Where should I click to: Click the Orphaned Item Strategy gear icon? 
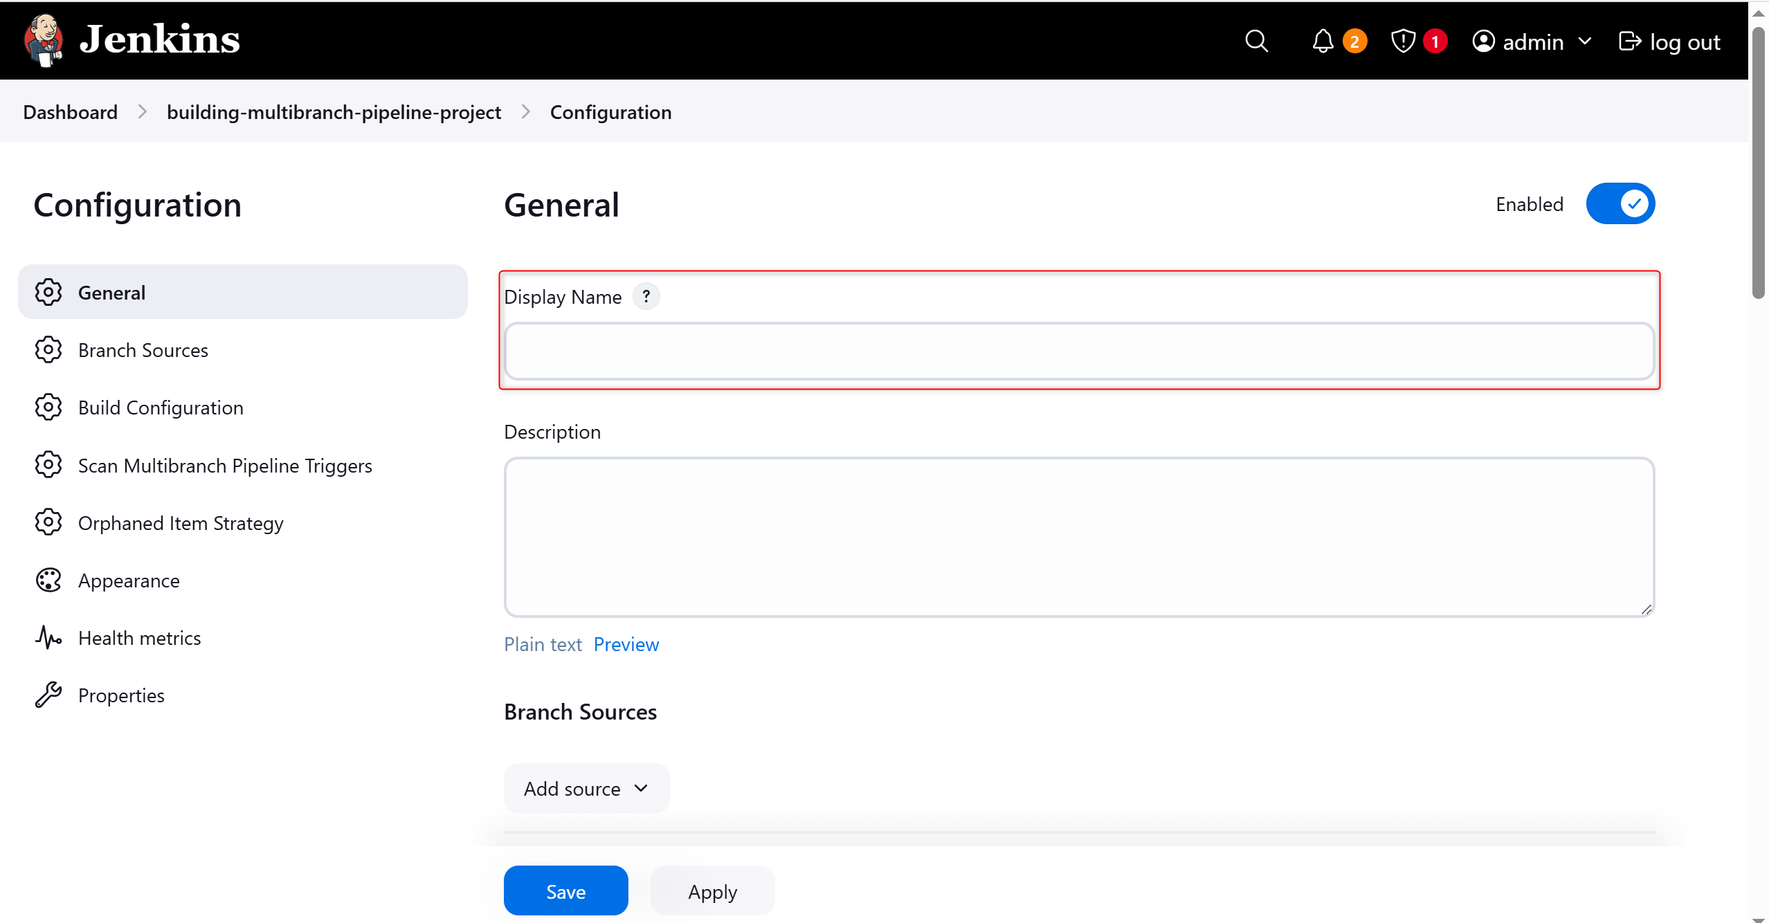(x=48, y=522)
